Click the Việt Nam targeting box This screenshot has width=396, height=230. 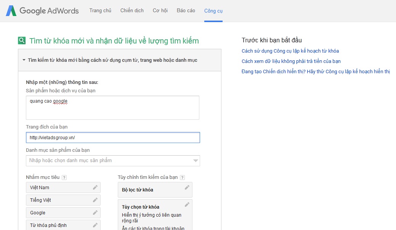pos(63,188)
